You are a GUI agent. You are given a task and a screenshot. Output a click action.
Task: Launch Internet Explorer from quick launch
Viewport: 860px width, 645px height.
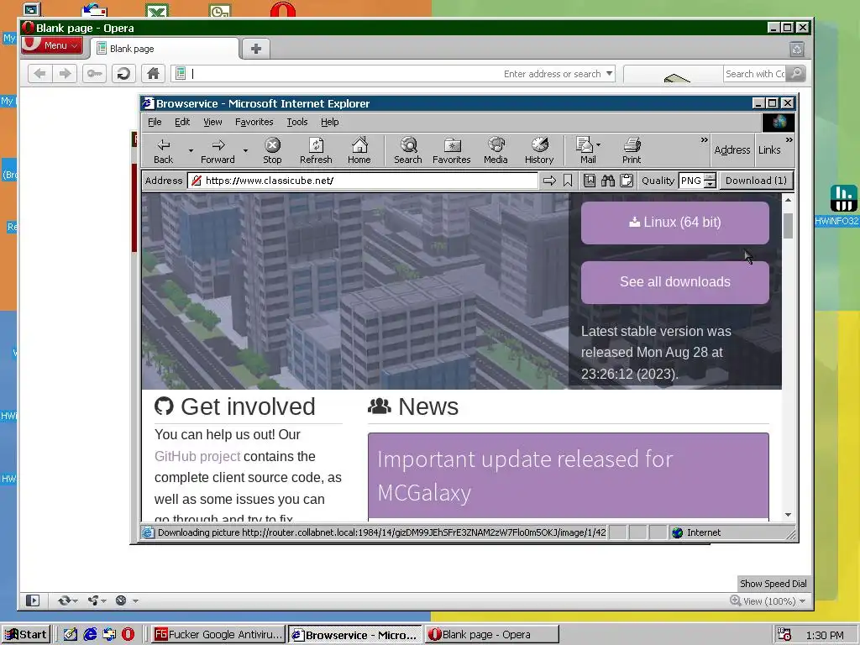click(90, 635)
